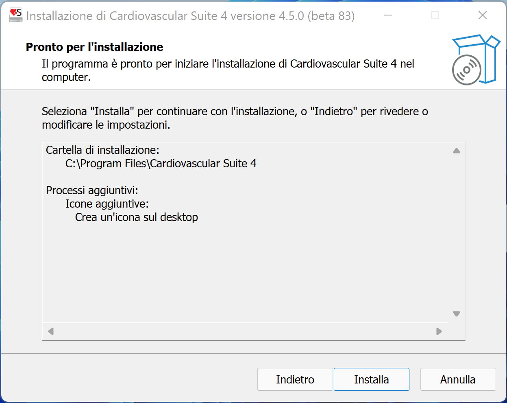Click "Crea un'icona sul desktop" summary entry
This screenshot has width=507, height=403.
[137, 217]
